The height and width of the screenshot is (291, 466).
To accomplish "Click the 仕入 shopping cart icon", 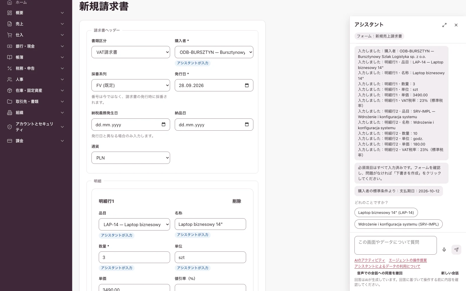I will point(10,35).
